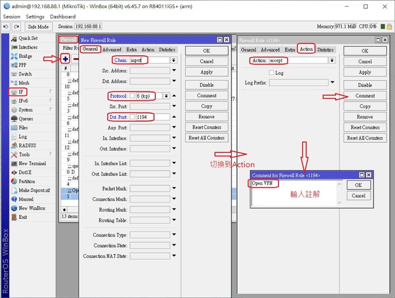
Task: Launch New WinBox icon
Action: click(x=14, y=208)
